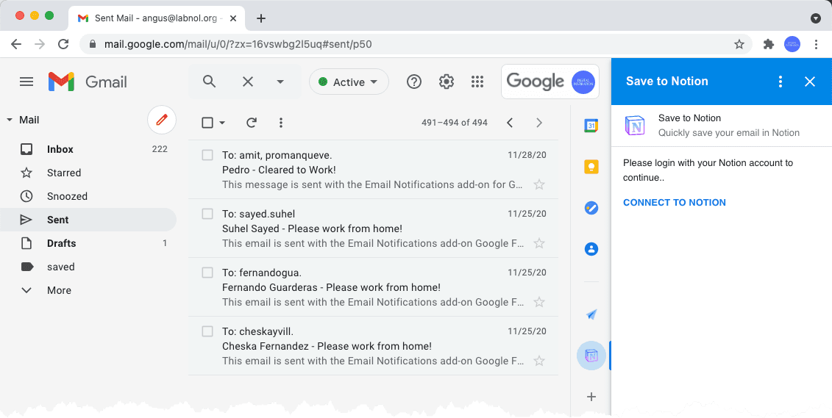Open Google Calendar side panel icon
This screenshot has height=418, width=832.
[x=591, y=126]
